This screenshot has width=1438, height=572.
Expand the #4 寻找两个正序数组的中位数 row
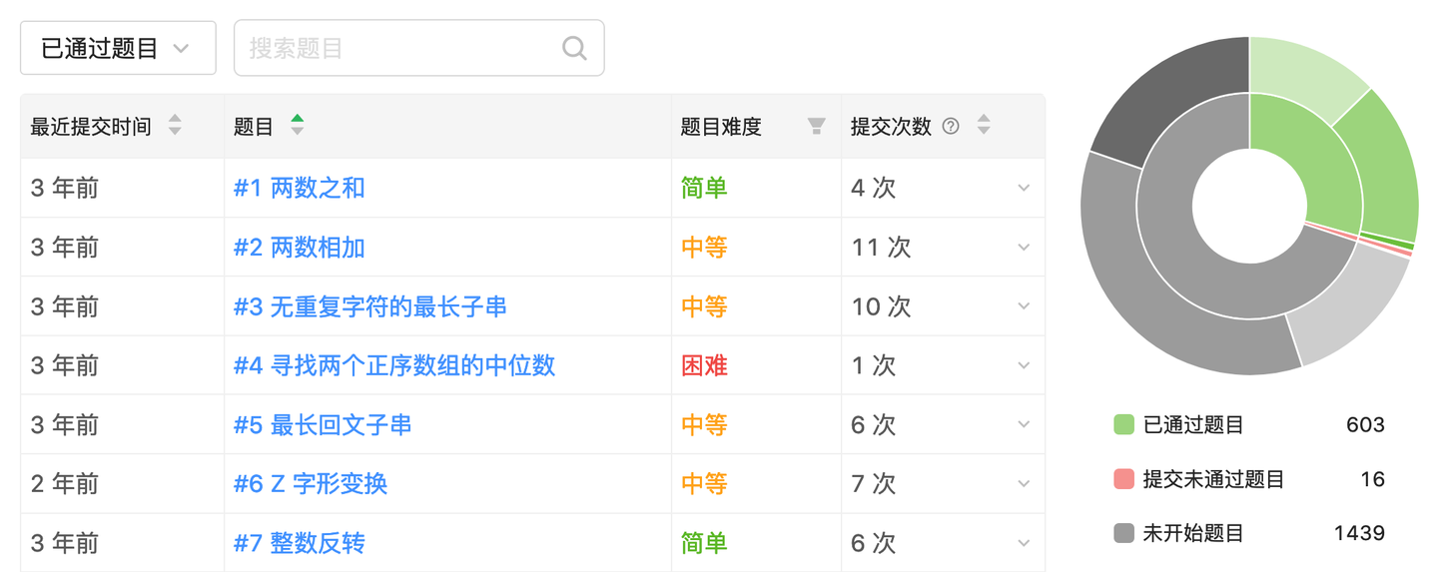point(1024,366)
